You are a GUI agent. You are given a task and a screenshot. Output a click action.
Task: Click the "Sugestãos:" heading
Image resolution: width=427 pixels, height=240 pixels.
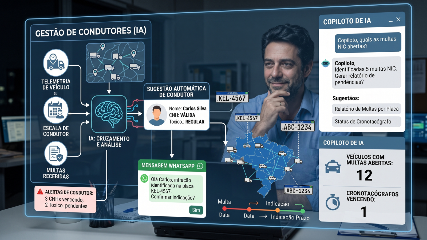[x=346, y=98]
